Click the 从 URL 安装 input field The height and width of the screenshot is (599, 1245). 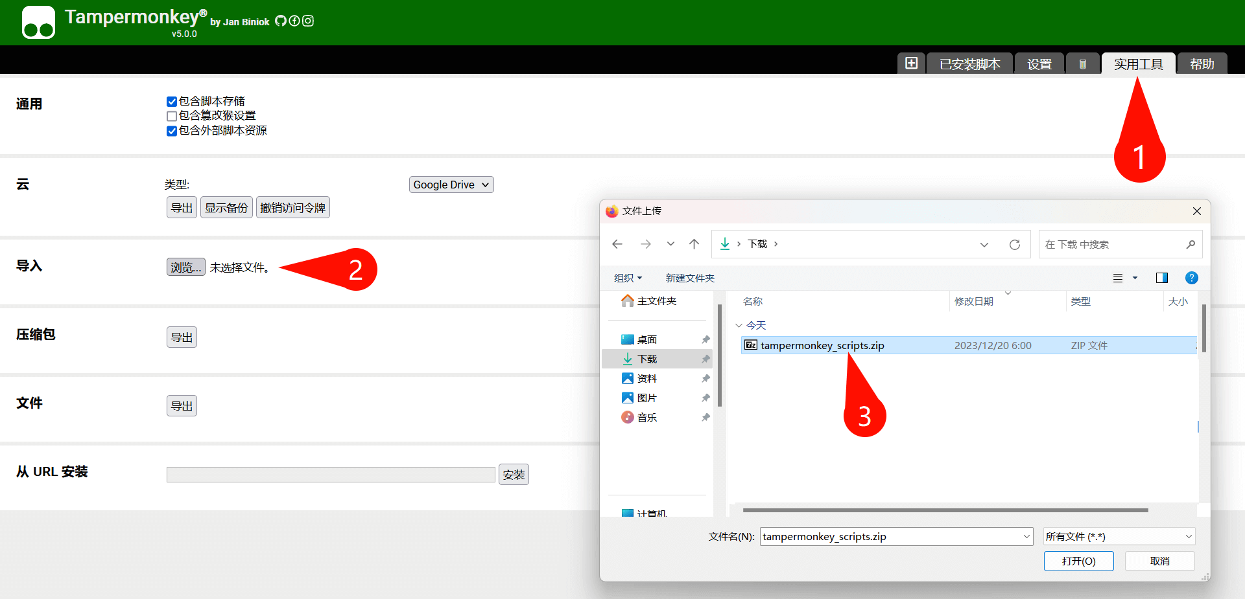tap(331, 475)
